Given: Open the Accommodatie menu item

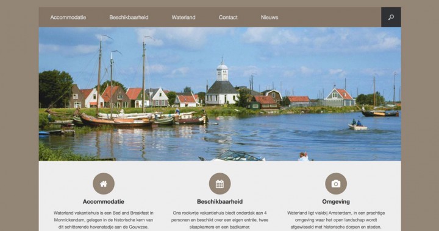Looking at the screenshot, I should pyautogui.click(x=68, y=17).
